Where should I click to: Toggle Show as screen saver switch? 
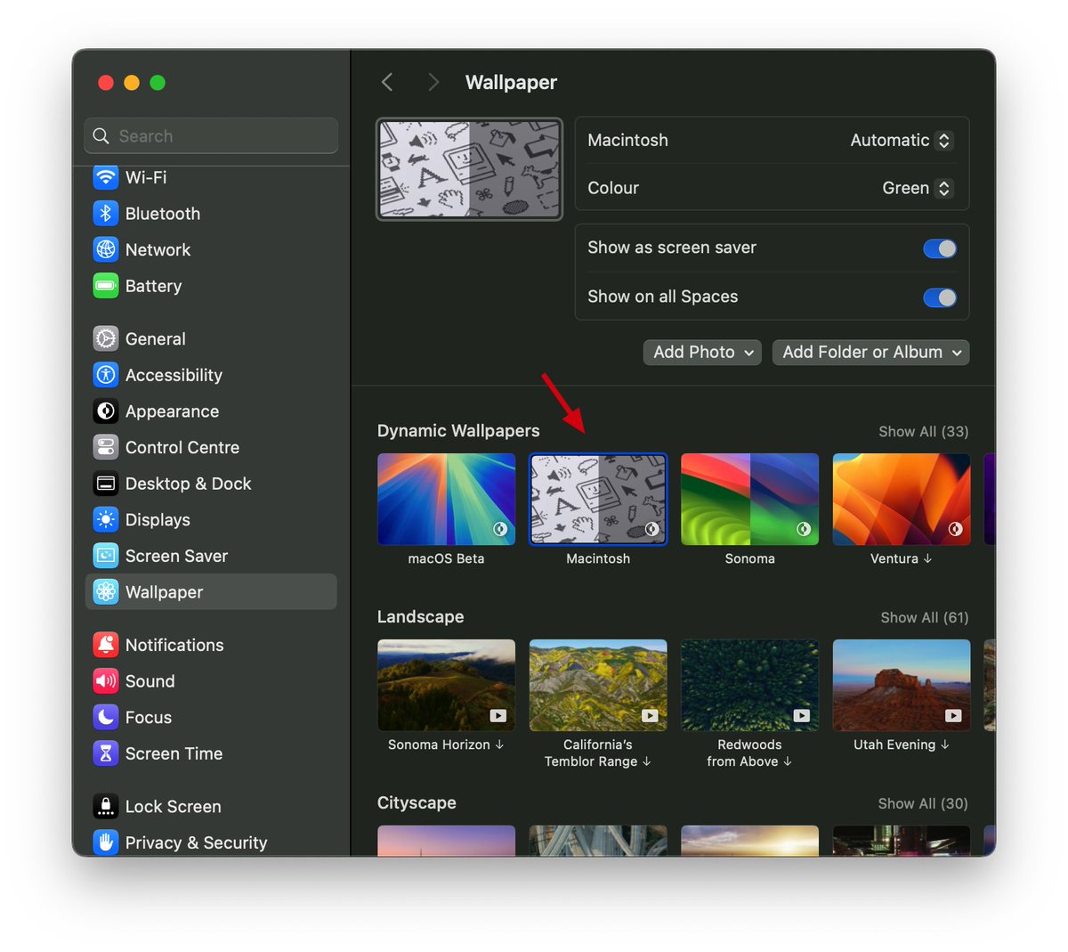[940, 248]
